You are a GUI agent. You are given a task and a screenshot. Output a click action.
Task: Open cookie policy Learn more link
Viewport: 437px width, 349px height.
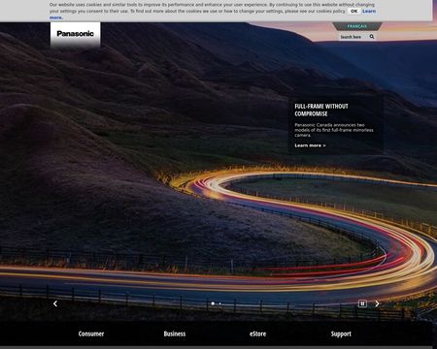pos(369,11)
